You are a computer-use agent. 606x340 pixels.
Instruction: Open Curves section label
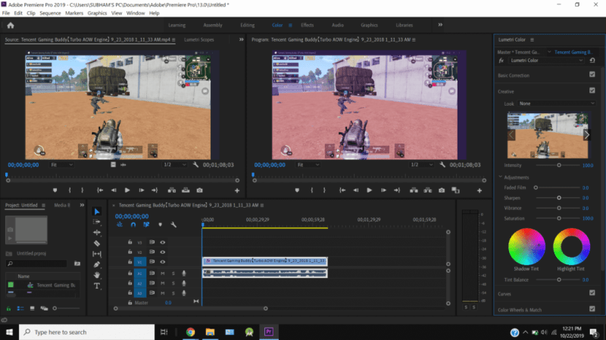[x=504, y=294]
